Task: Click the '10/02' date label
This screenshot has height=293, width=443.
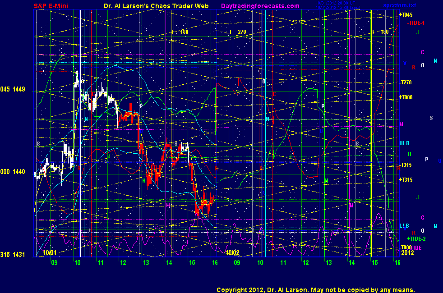Action: point(232,252)
